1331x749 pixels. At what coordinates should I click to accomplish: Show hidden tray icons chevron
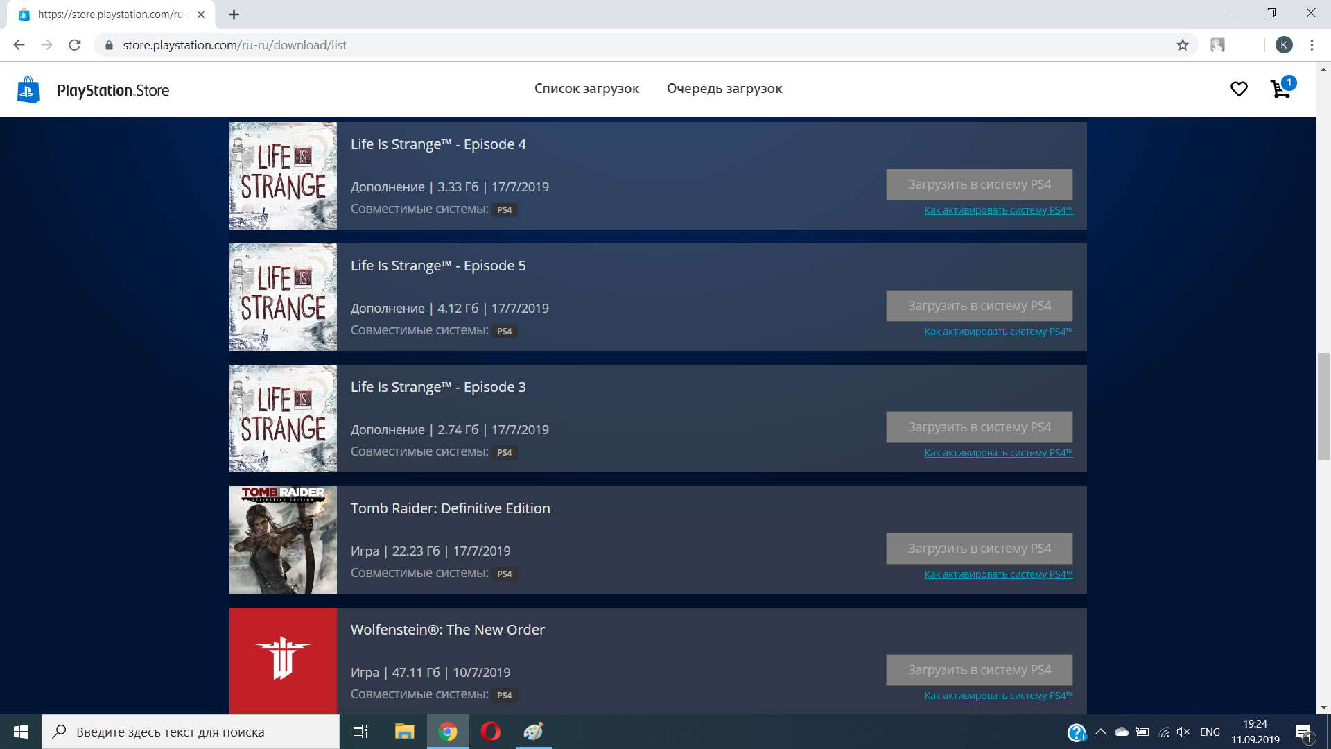tap(1100, 732)
